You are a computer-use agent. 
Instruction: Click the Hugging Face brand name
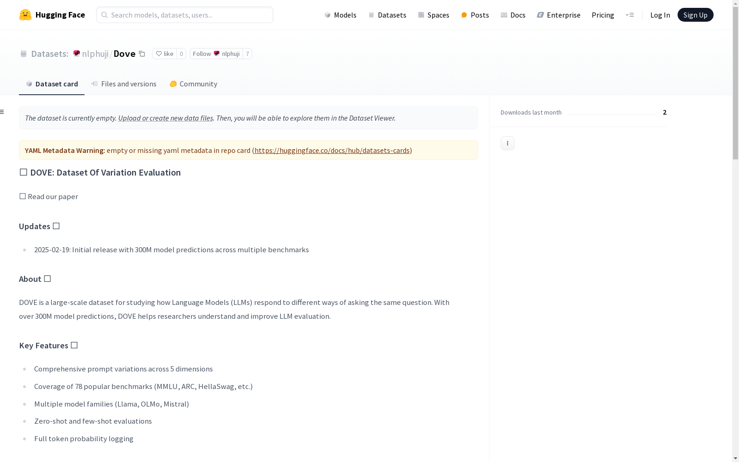60,15
